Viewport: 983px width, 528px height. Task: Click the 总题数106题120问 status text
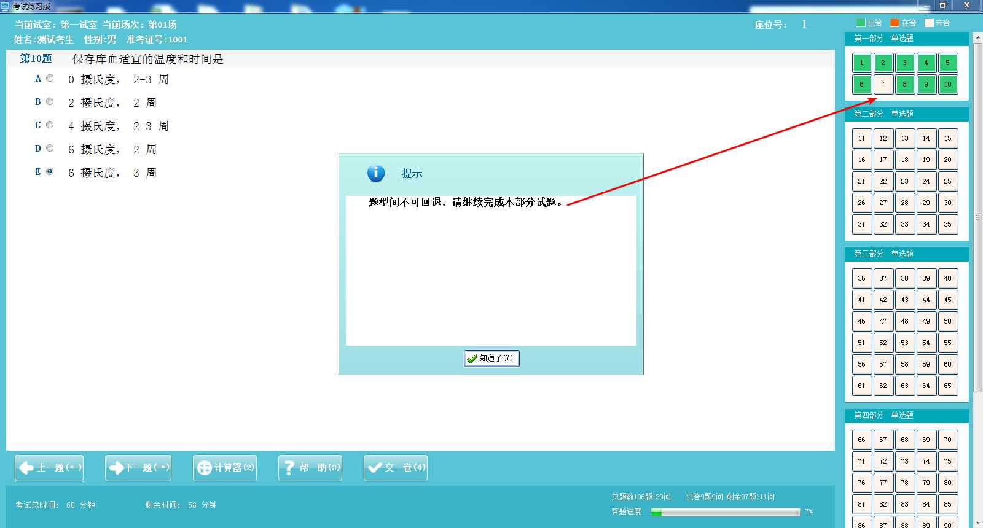point(641,497)
